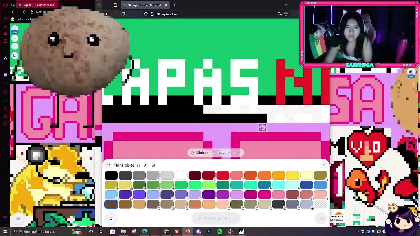Select the eraser tool button
The height and width of the screenshot is (236, 420).
[321, 218]
